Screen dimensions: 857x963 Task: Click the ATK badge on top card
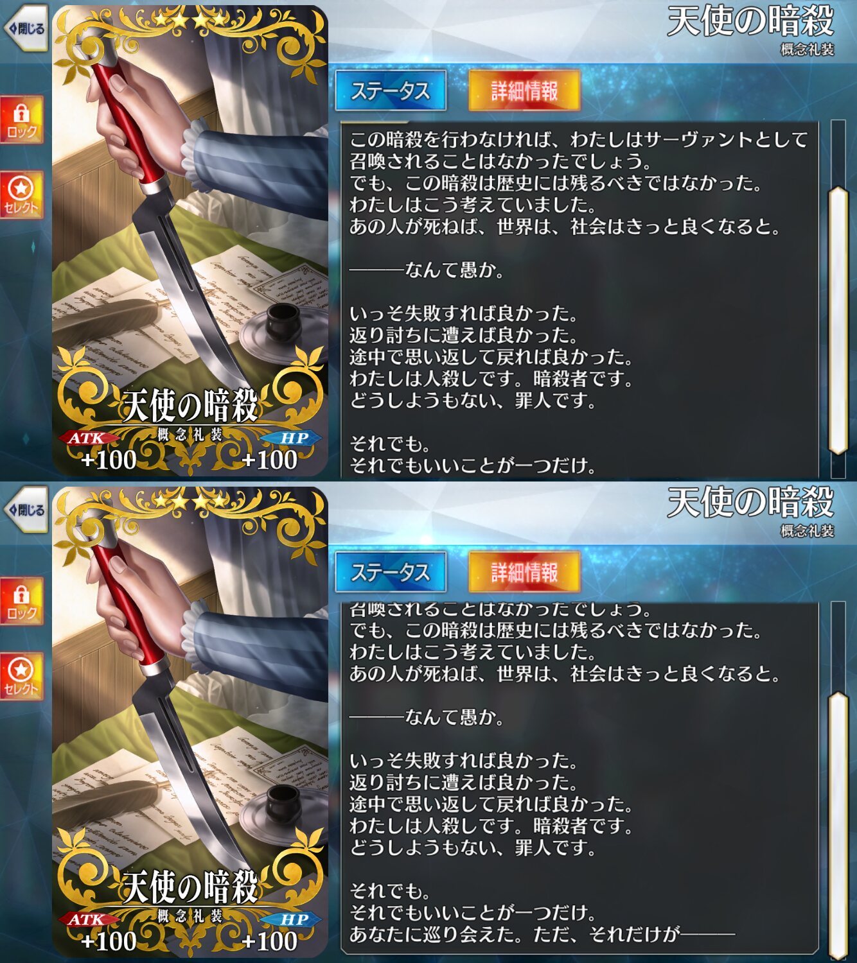click(87, 438)
